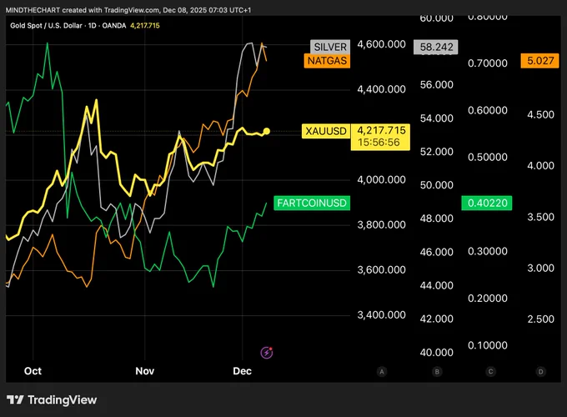Image resolution: width=567 pixels, height=417 pixels.
Task: Click 40.000 on silver price axis
Action: click(436, 352)
